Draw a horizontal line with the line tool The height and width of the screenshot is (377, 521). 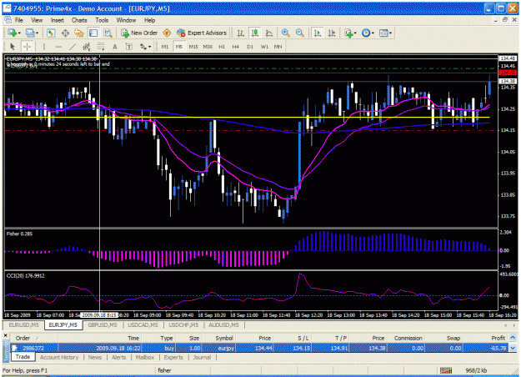point(58,47)
